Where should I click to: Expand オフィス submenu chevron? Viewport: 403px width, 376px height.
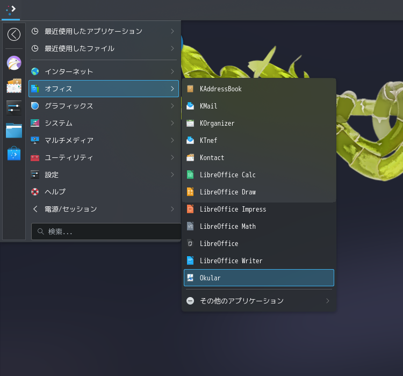pos(172,89)
